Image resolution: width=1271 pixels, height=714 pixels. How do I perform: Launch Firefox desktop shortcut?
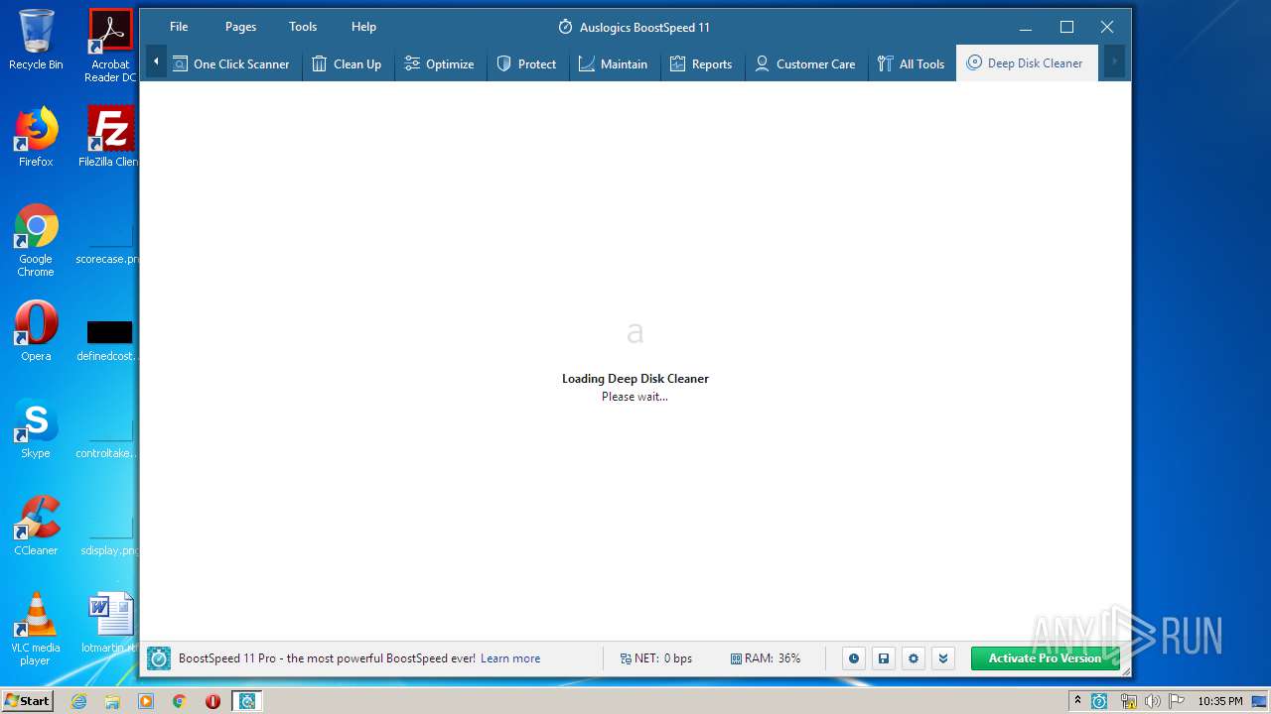tap(36, 137)
